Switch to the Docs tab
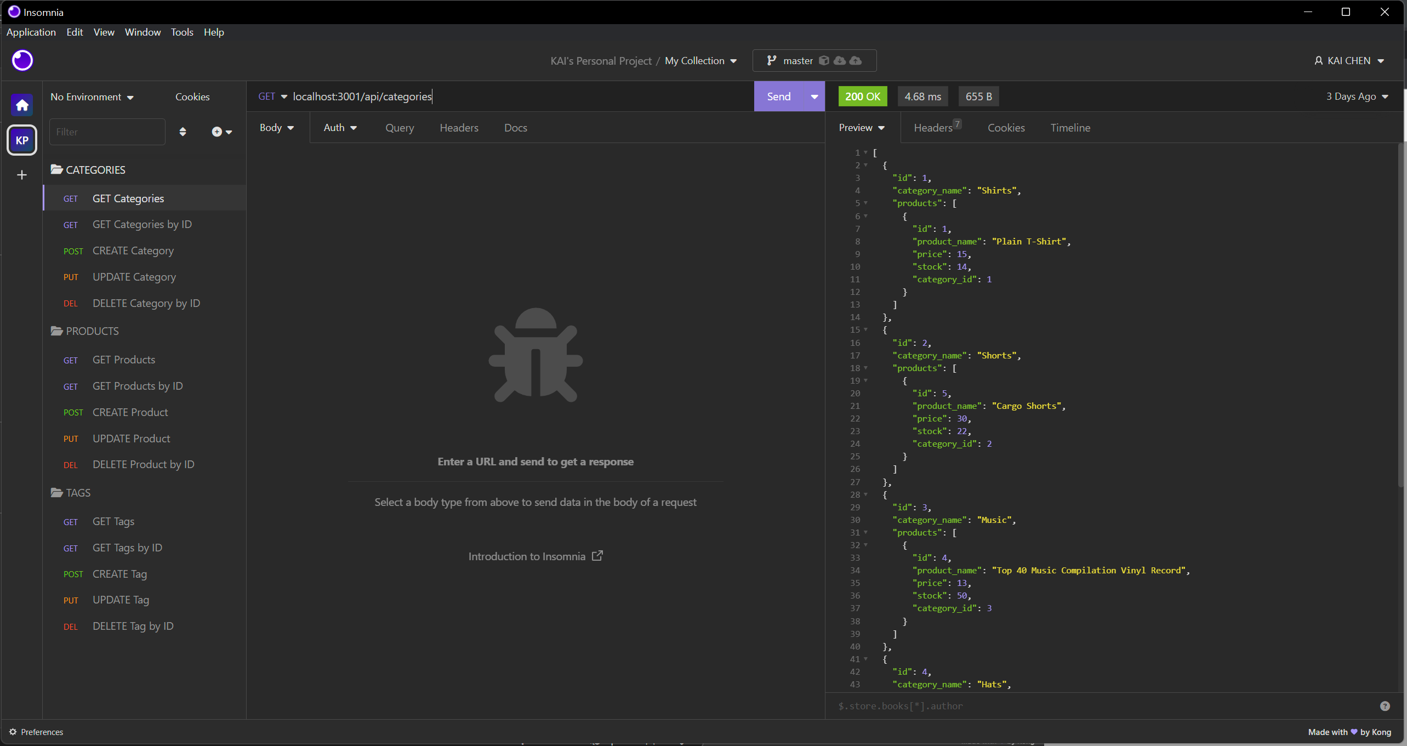 515,127
